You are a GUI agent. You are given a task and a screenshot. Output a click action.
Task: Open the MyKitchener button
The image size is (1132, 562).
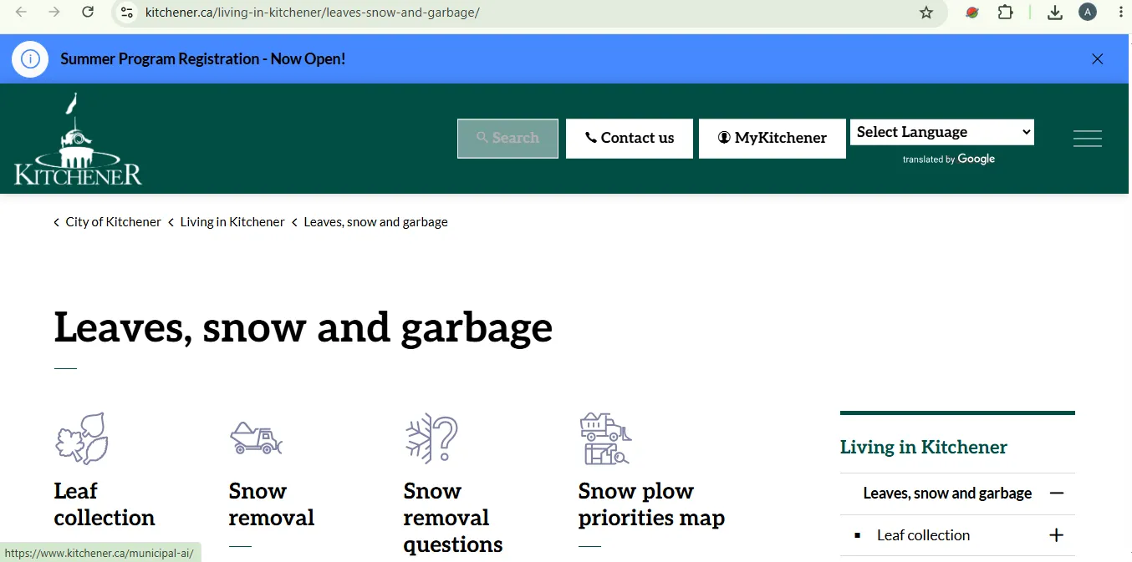(x=773, y=139)
